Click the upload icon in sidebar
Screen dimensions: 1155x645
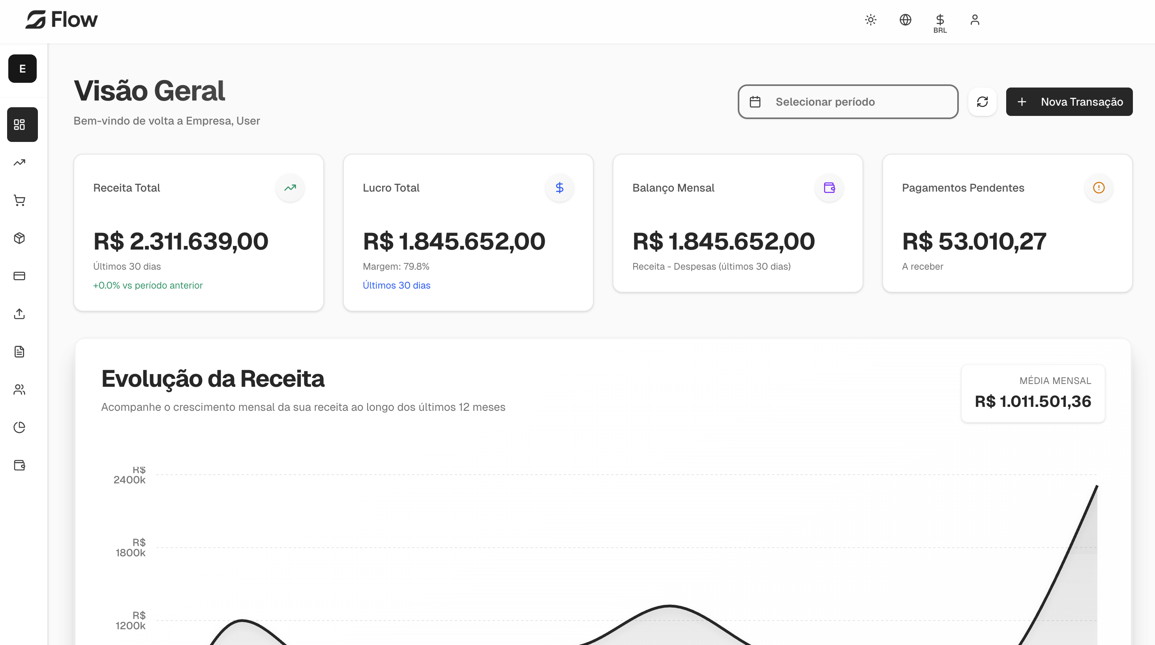click(x=19, y=314)
